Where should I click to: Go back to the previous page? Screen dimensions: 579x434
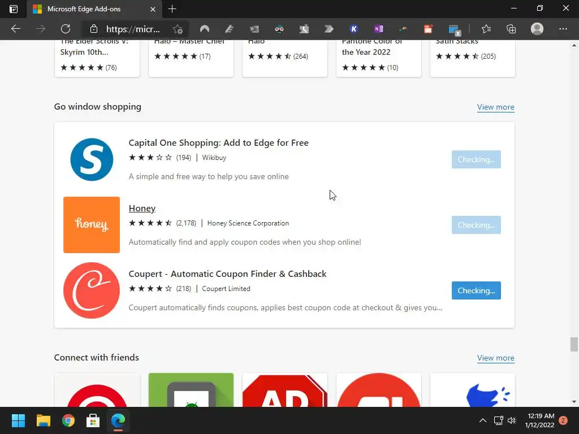(15, 29)
